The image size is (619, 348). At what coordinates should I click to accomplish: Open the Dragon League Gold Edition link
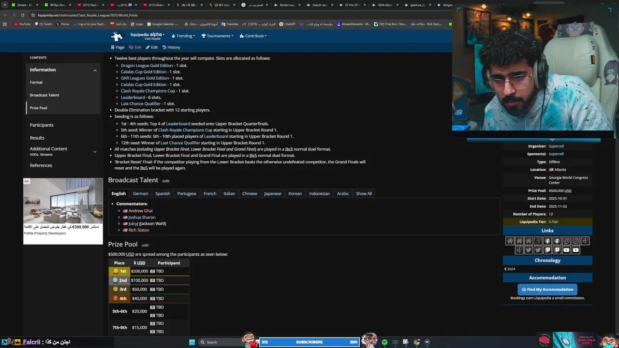point(147,65)
